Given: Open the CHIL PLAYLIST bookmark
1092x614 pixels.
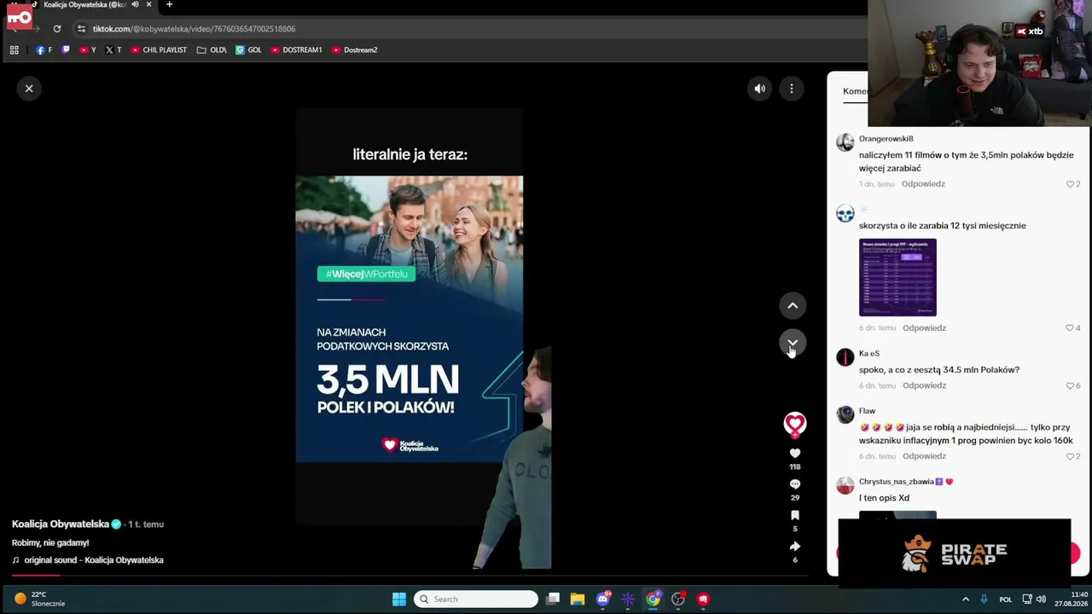Looking at the screenshot, I should 159,50.
